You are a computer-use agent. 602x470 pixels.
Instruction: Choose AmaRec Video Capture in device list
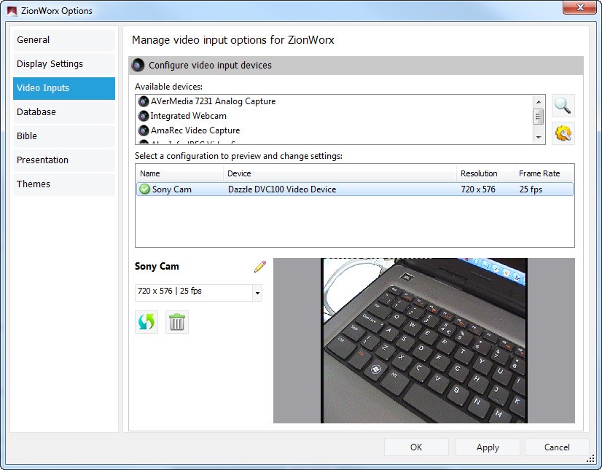(x=194, y=130)
